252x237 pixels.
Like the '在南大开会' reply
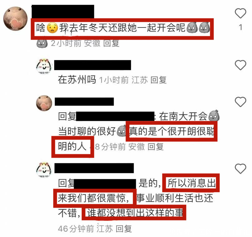pos(240,102)
